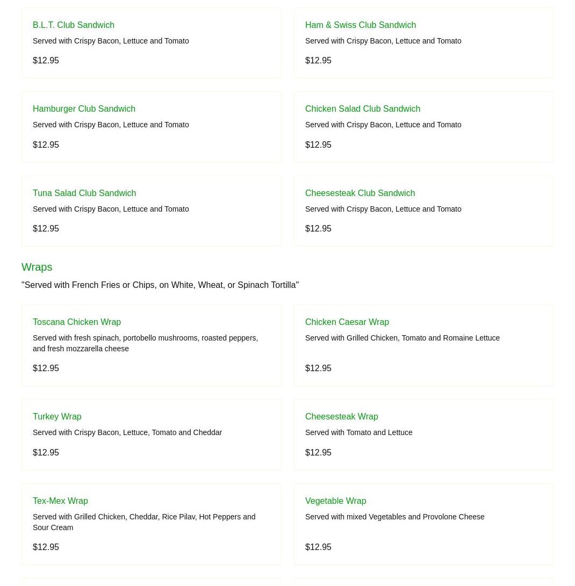This screenshot has width=575, height=586.
Task: Open Chicken Salad Club Sandwich item
Action: click(362, 109)
